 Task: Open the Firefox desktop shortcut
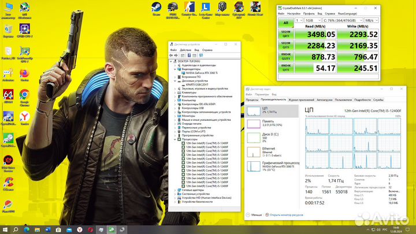click(24, 75)
